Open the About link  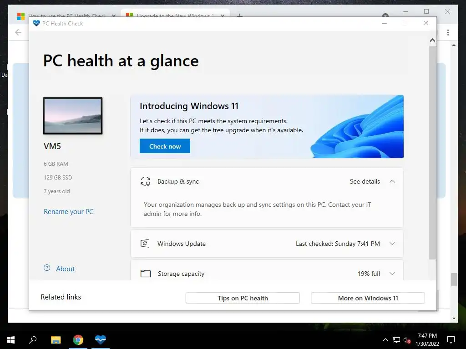66,269
